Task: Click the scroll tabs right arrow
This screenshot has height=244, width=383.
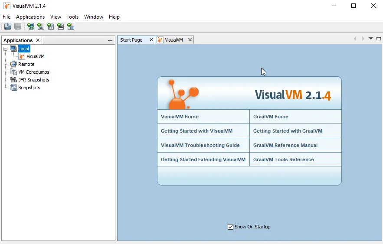Action: [363, 39]
